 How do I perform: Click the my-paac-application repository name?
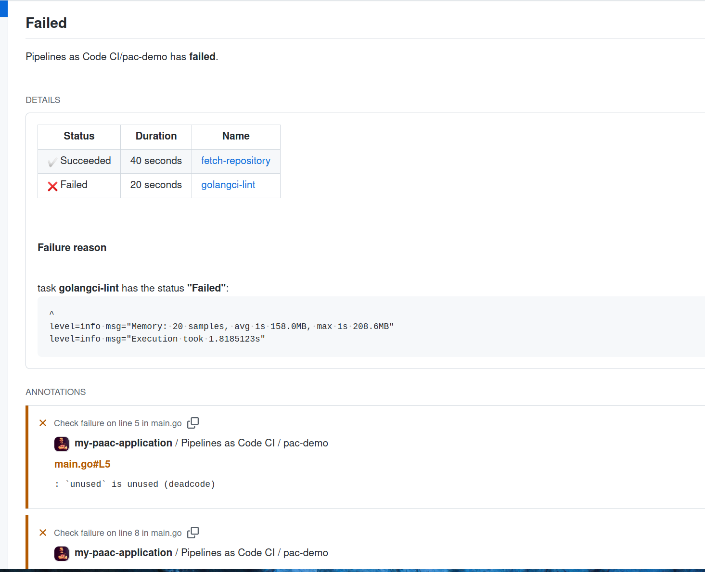pyautogui.click(x=123, y=443)
